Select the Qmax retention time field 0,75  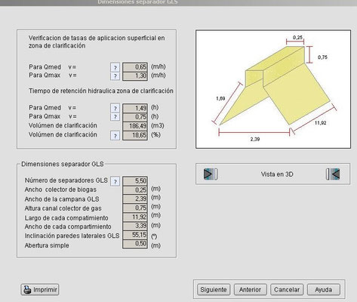[x=135, y=117]
